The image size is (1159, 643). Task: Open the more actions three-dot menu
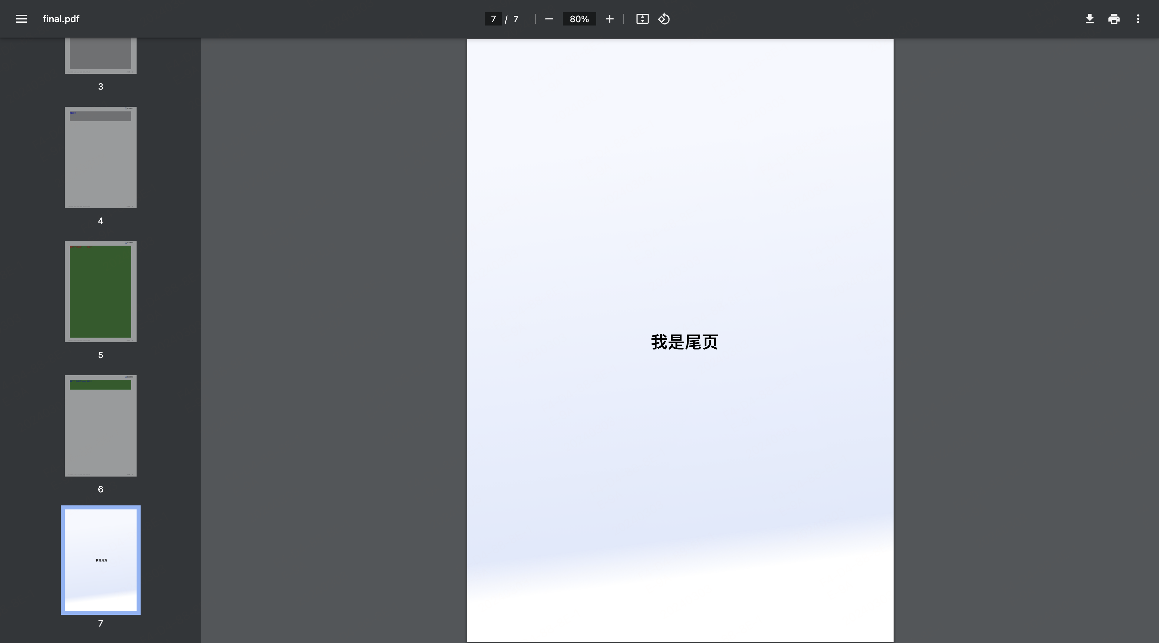pos(1138,19)
